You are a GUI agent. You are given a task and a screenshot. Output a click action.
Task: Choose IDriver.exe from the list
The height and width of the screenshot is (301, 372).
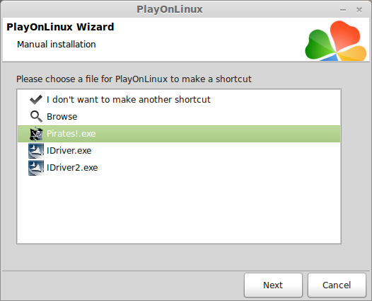tap(179, 151)
